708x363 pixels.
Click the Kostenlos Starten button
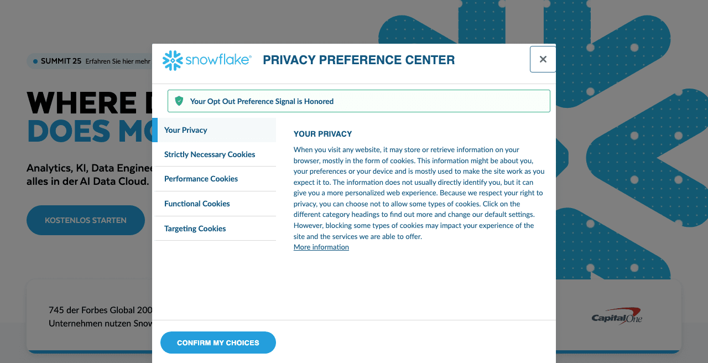(x=86, y=220)
